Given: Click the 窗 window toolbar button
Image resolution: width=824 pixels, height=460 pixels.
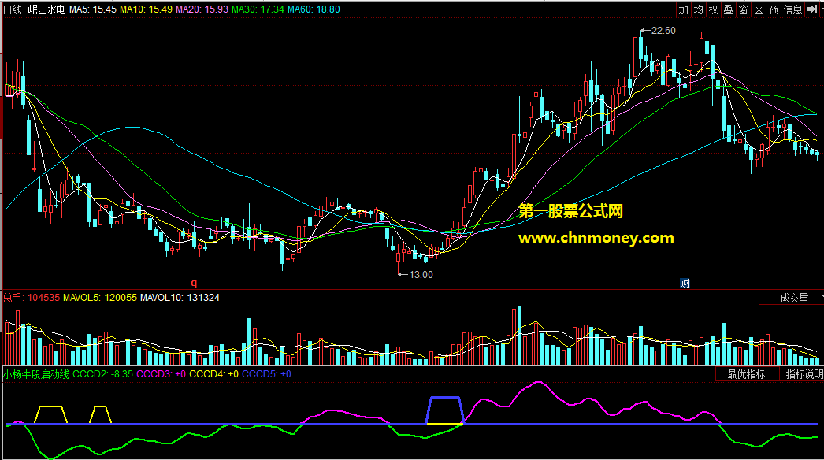Looking at the screenshot, I should pyautogui.click(x=743, y=9).
